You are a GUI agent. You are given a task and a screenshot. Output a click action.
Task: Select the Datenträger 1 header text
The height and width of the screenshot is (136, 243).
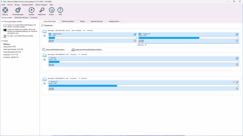(70, 31)
